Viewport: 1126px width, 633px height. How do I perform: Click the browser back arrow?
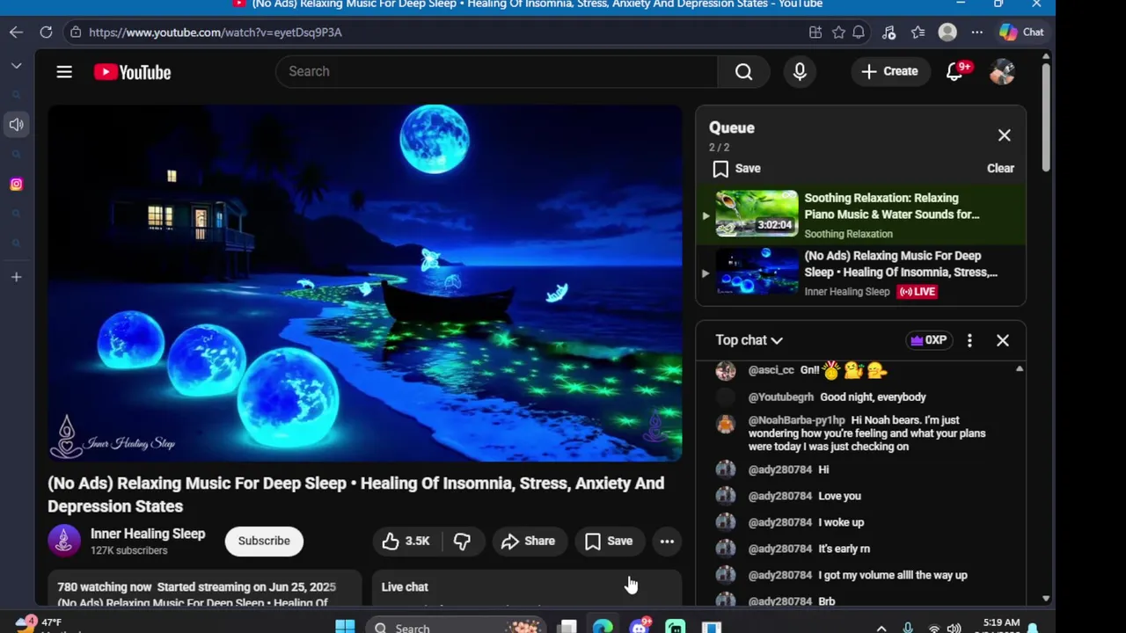coord(17,33)
